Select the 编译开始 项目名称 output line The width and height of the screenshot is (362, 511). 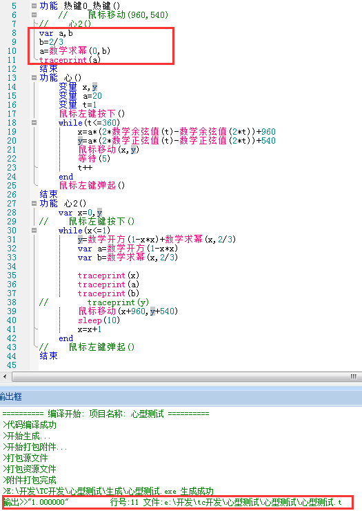pos(105,414)
